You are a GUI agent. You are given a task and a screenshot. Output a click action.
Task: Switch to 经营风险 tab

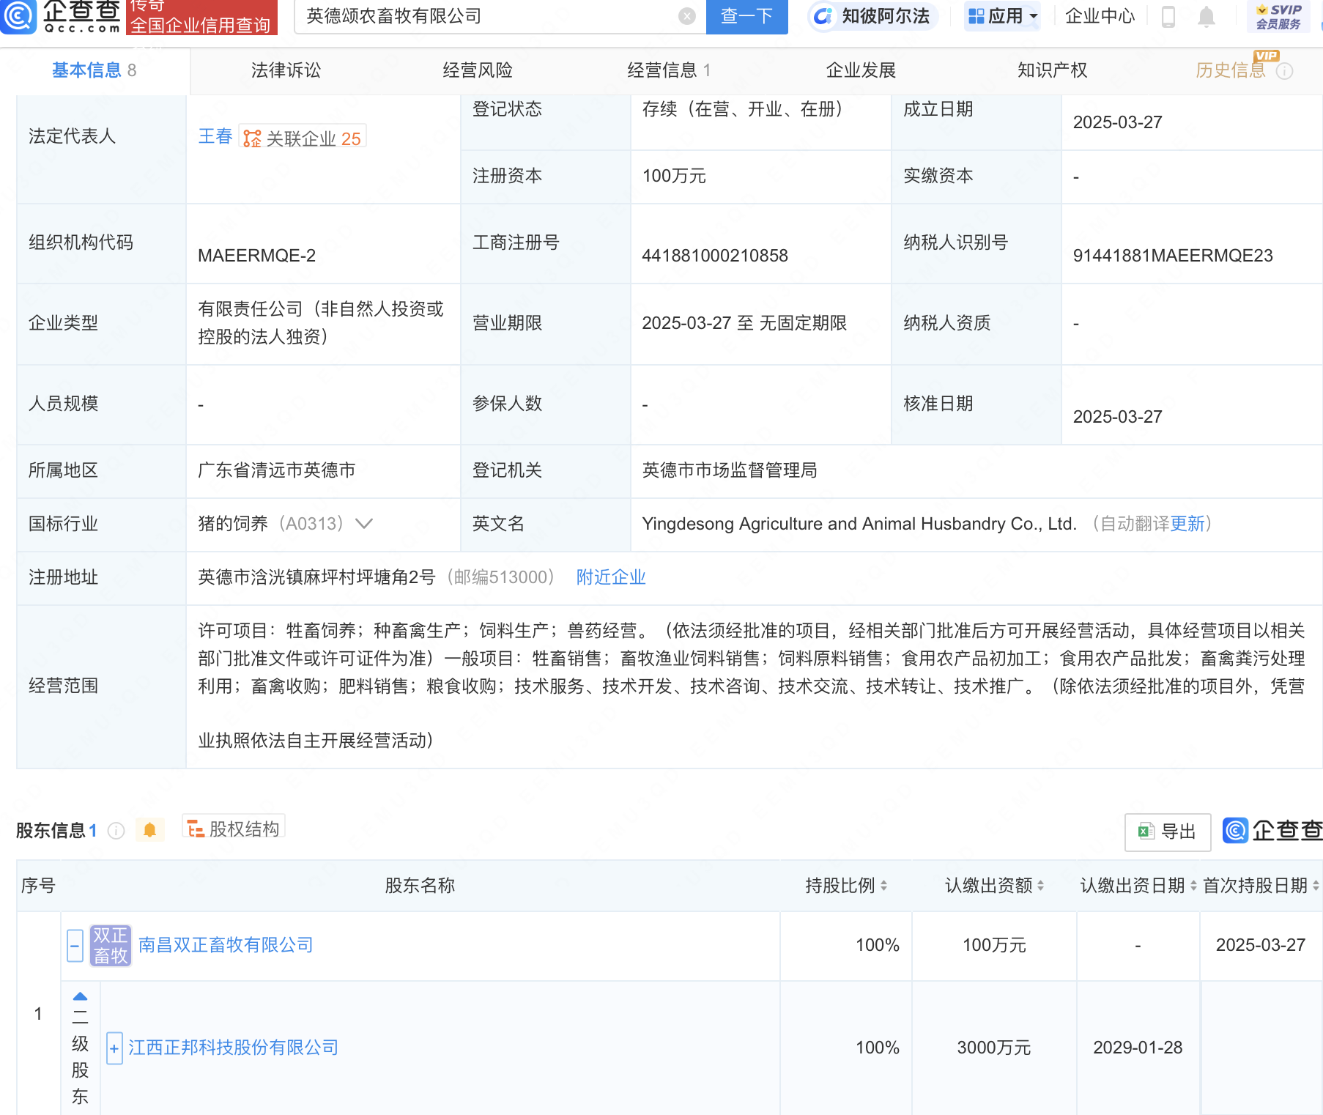[x=478, y=70]
